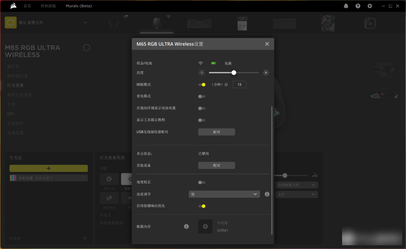The image size is (406, 249).
Task: Enable 省电模式 switch
Action: tap(202, 97)
